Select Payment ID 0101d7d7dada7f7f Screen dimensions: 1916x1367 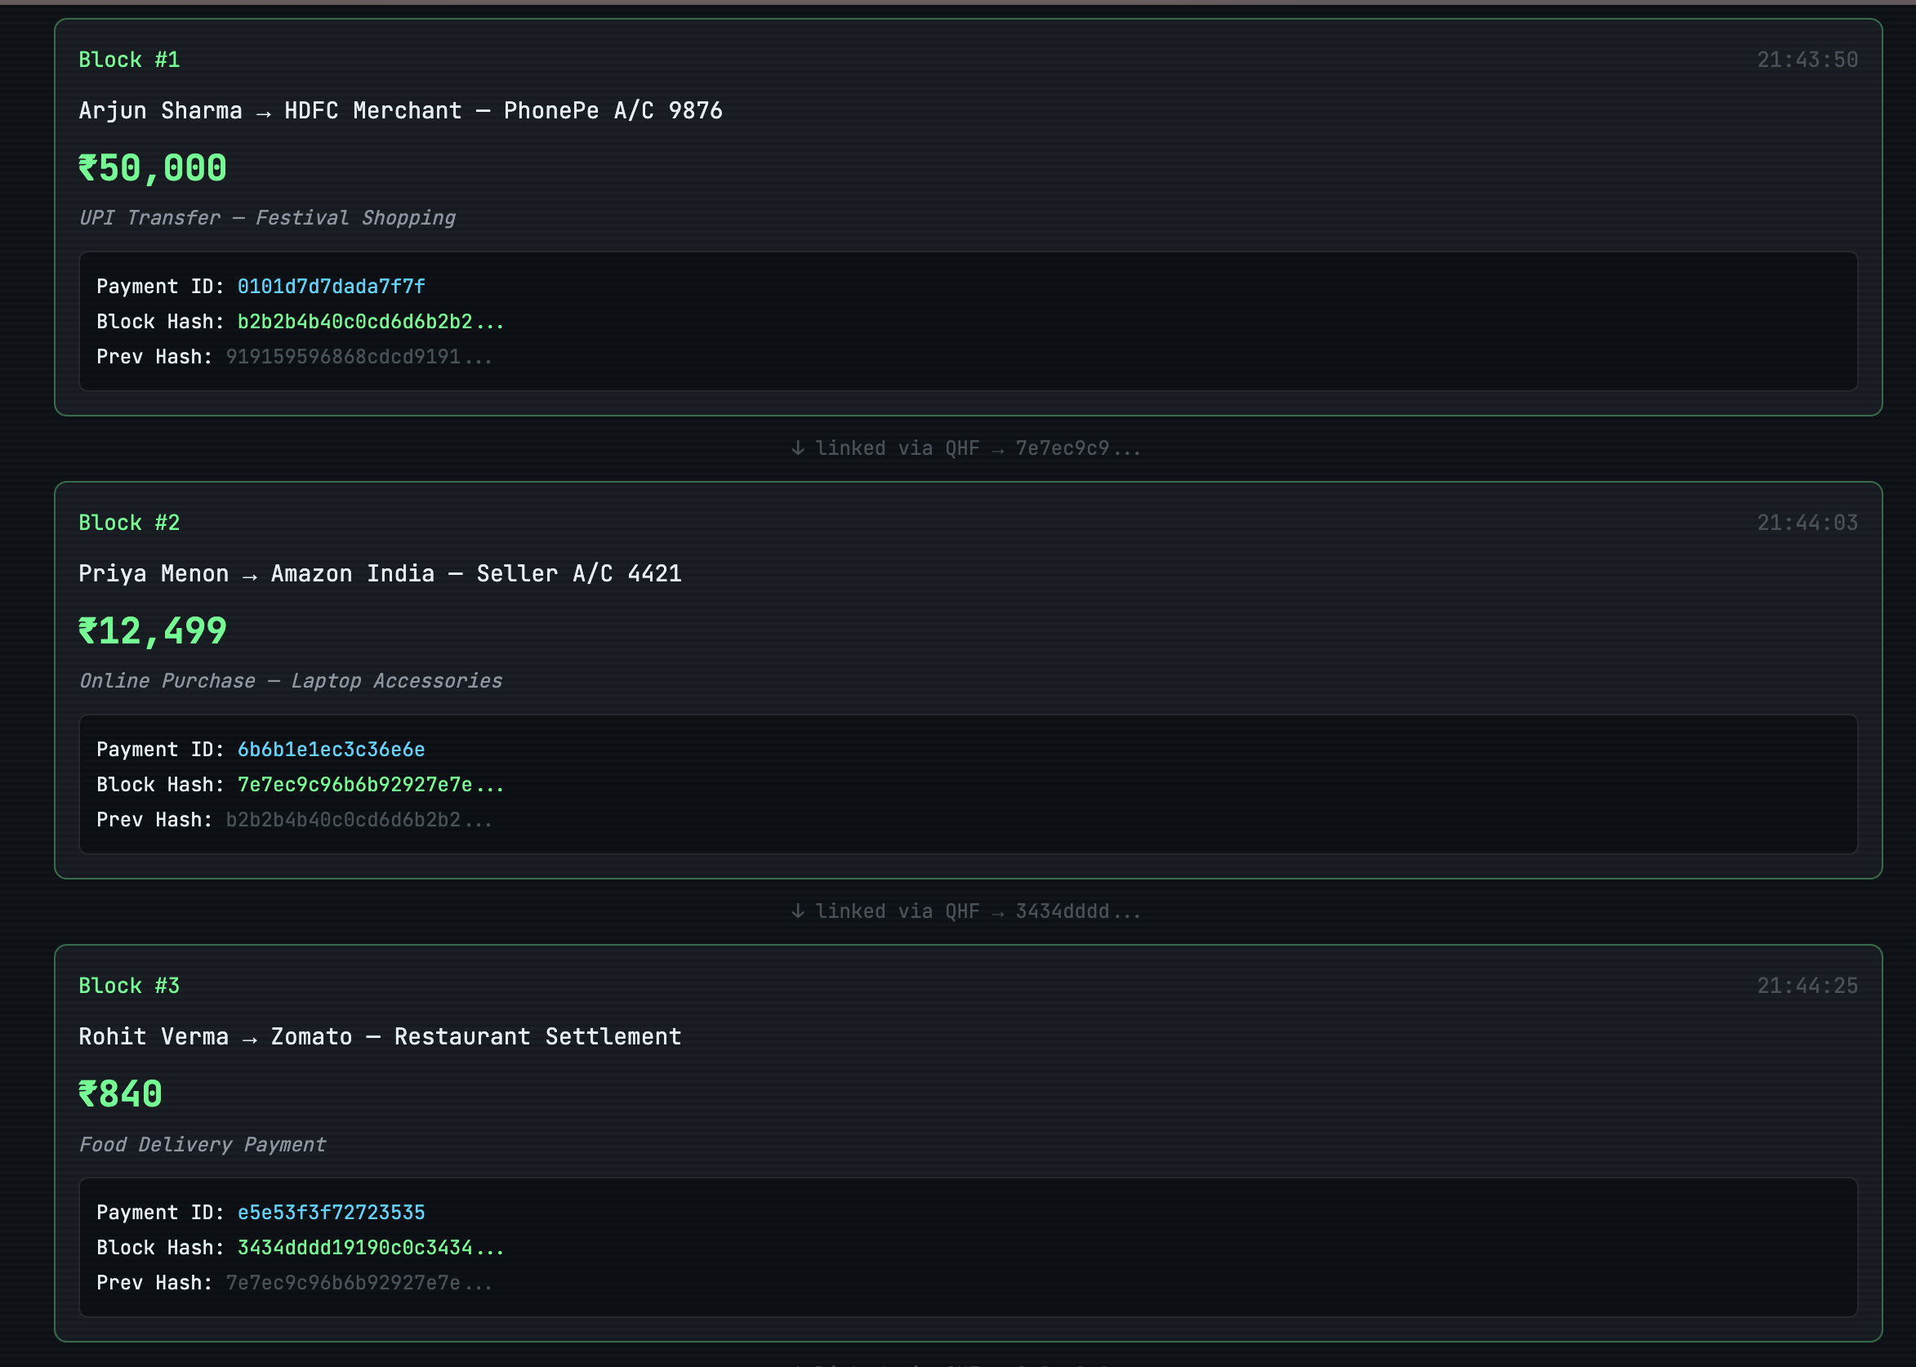[x=331, y=286]
